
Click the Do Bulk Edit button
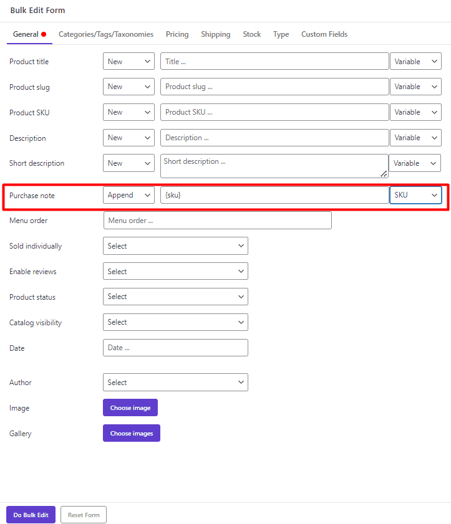pos(30,515)
